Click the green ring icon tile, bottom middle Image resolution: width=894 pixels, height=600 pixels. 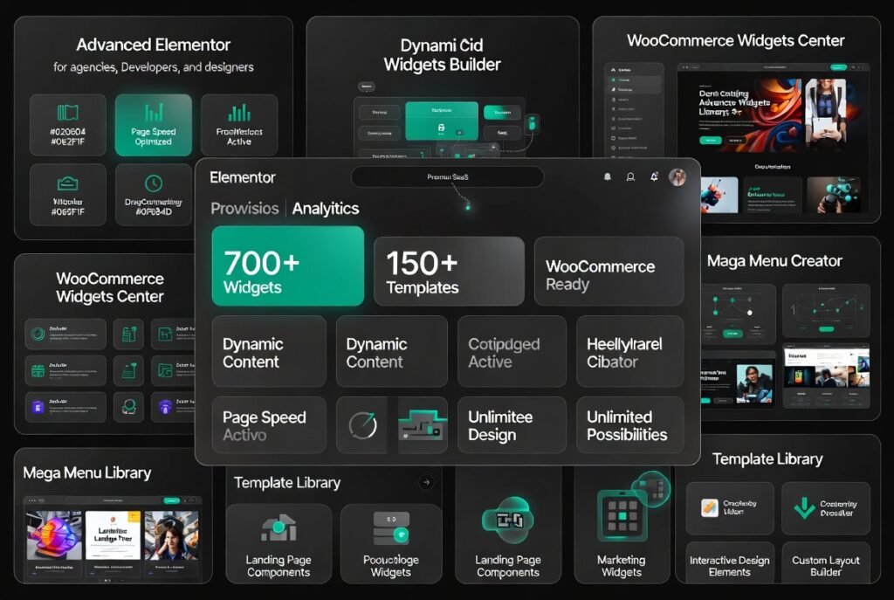click(x=129, y=407)
